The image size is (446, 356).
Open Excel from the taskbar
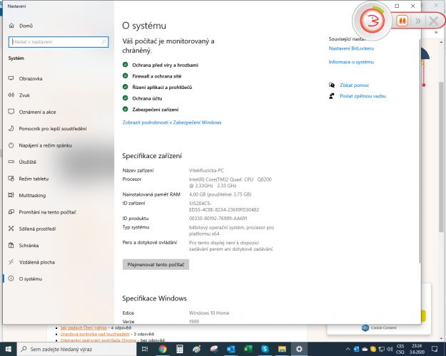click(x=248, y=349)
